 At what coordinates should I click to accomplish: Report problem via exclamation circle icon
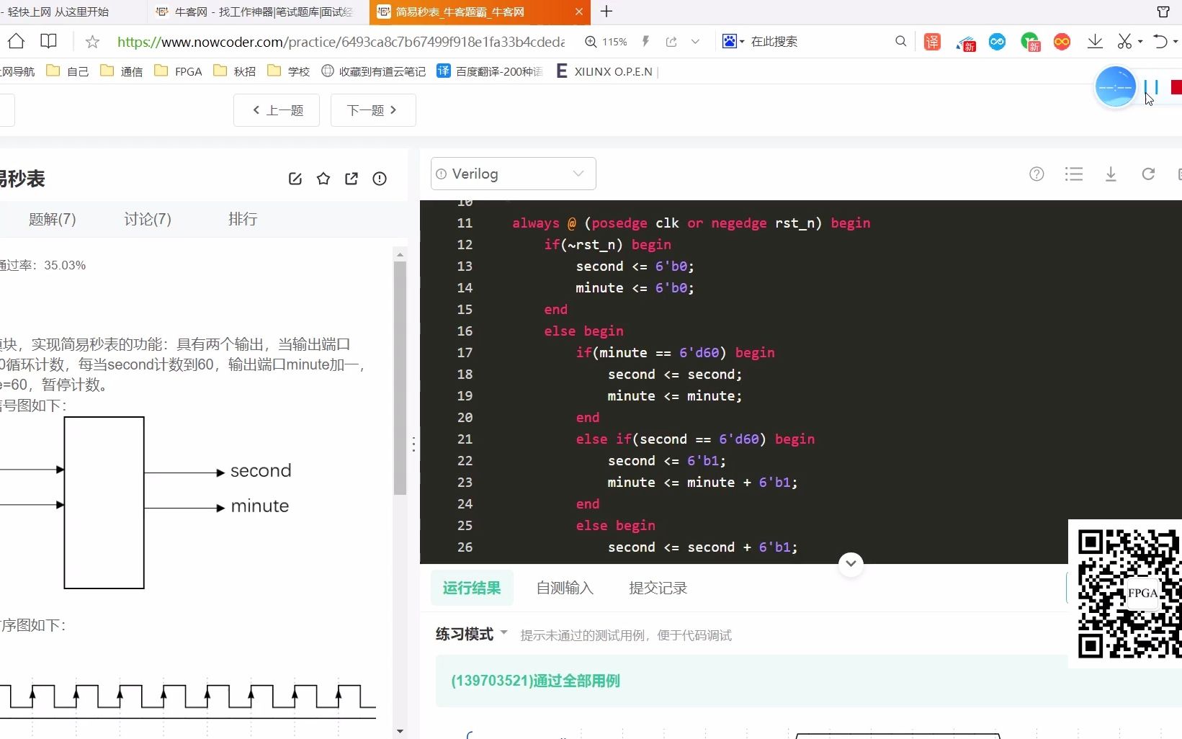coord(380,179)
